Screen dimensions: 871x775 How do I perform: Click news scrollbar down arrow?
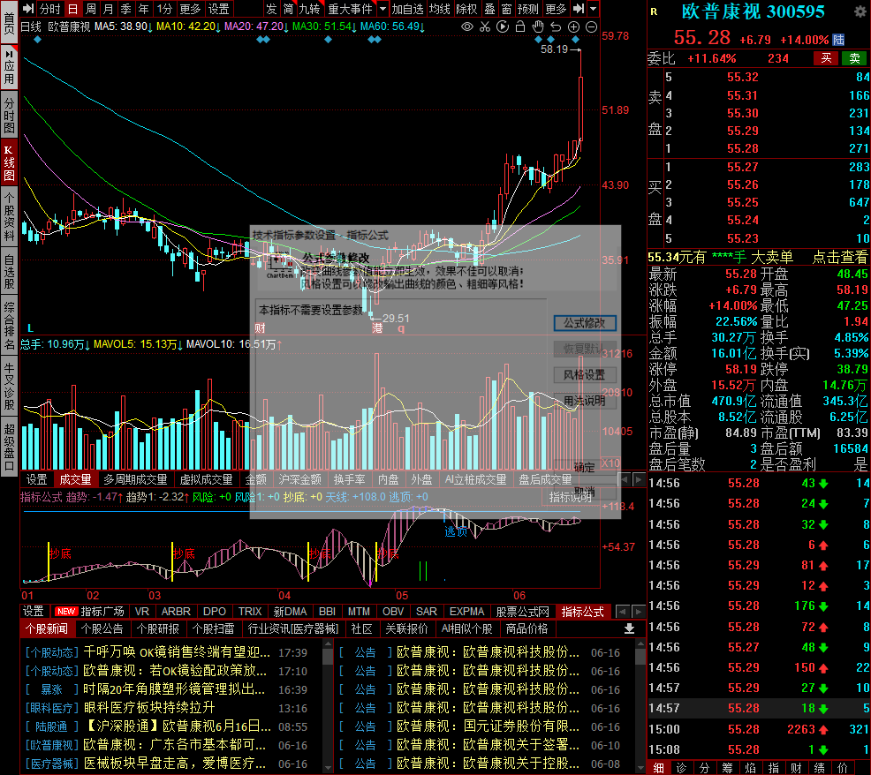click(x=328, y=768)
